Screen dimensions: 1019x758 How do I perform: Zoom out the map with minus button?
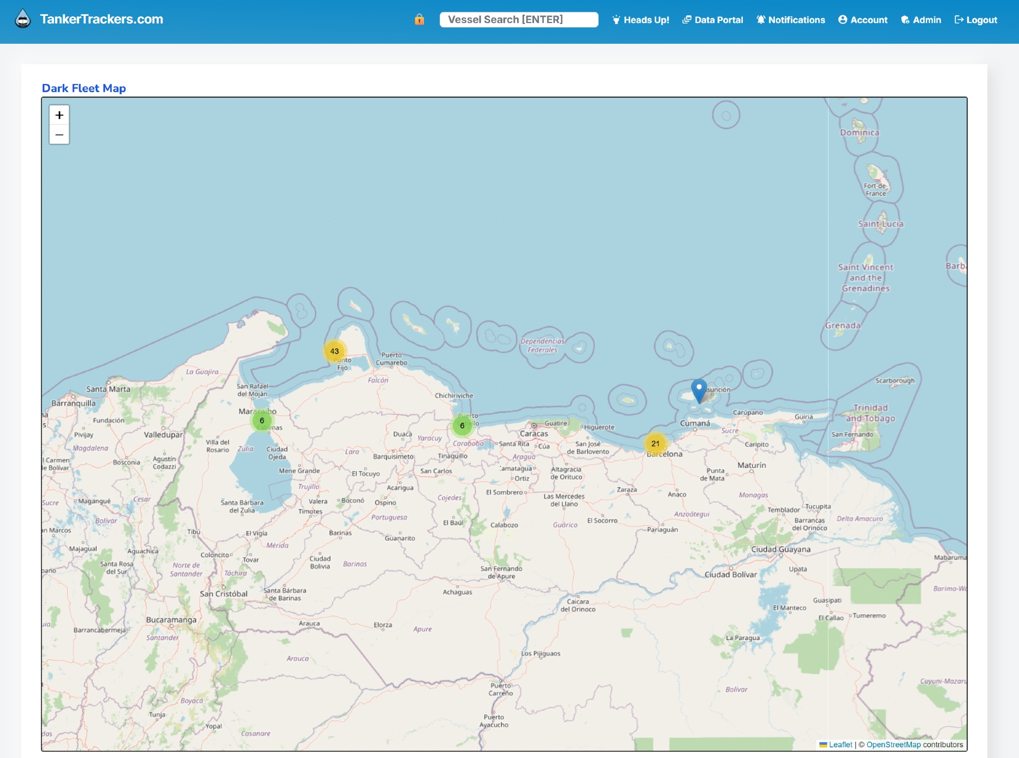pos(60,135)
